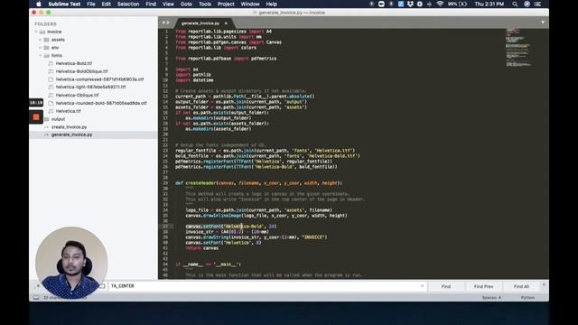The height and width of the screenshot is (325, 578).
Task: Click line 29 createHeader definition
Action: point(258,183)
